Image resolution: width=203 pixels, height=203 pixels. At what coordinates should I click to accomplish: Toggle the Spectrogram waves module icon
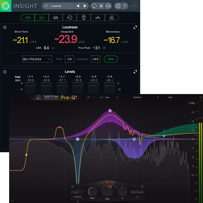112,18
